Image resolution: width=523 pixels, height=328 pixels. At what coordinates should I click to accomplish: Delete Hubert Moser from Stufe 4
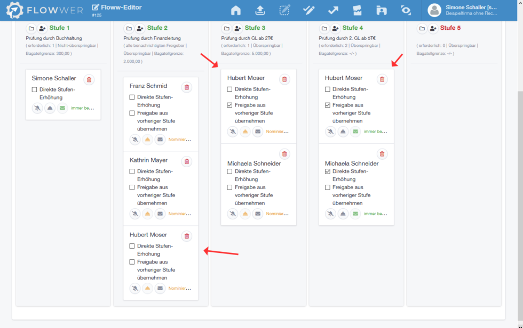pos(382,79)
